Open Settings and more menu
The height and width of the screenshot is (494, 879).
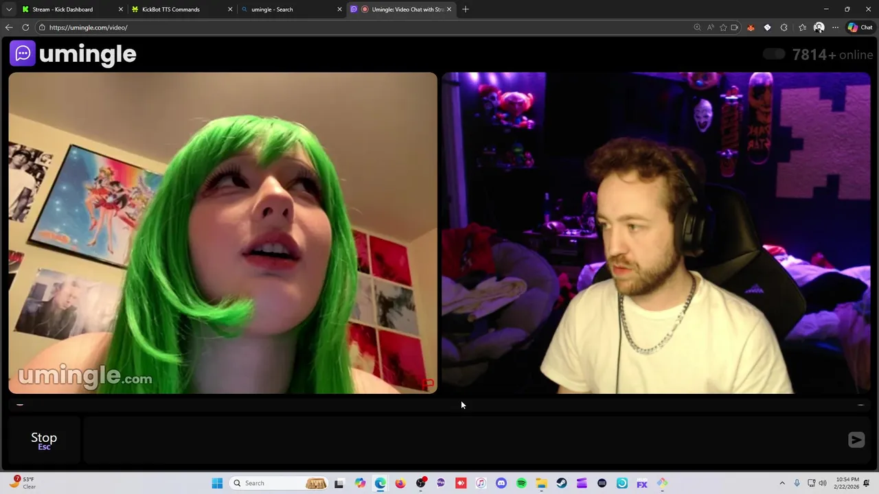[835, 27]
